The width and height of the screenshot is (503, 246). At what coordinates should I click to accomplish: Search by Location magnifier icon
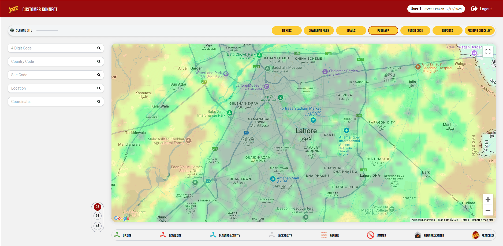click(99, 88)
